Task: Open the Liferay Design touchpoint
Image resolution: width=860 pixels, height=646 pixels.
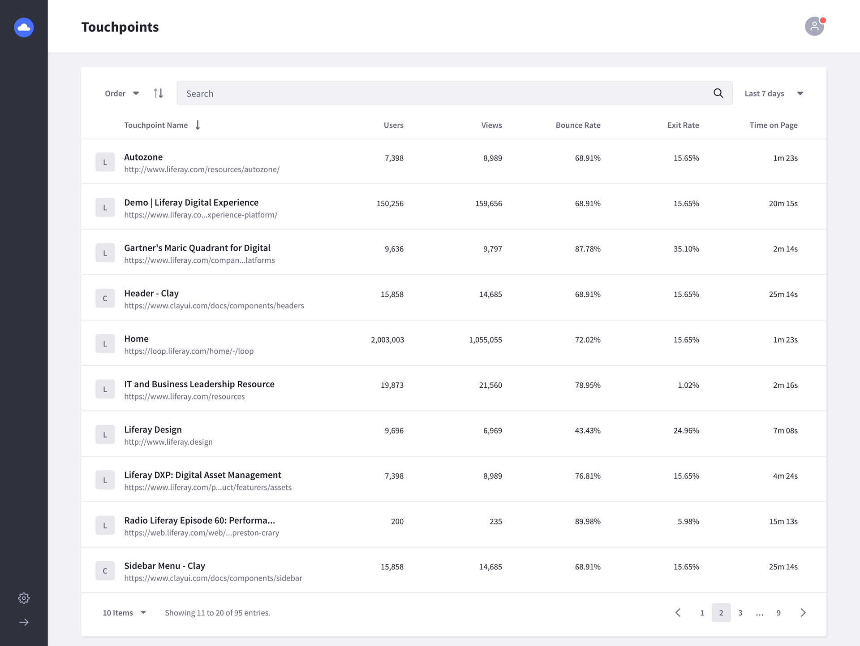Action: [153, 429]
